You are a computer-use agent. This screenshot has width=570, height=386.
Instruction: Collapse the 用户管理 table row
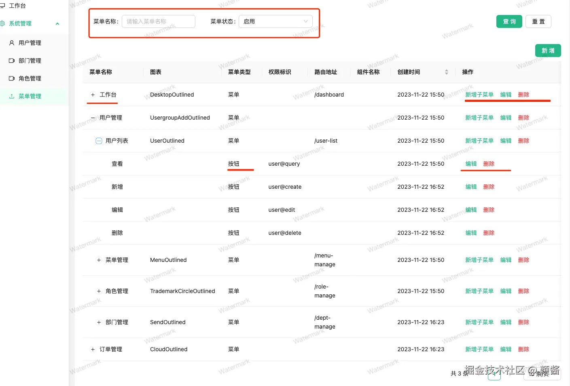click(93, 118)
